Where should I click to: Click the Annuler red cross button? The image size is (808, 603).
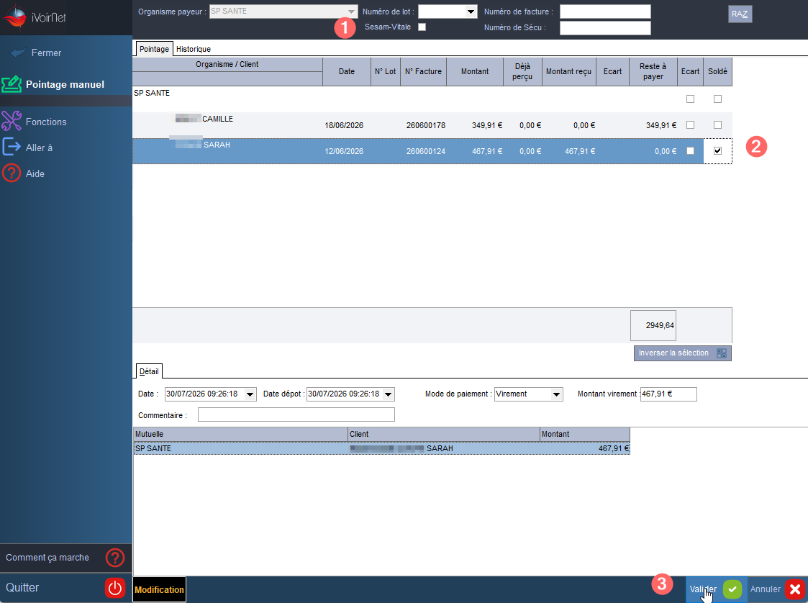coord(795,589)
